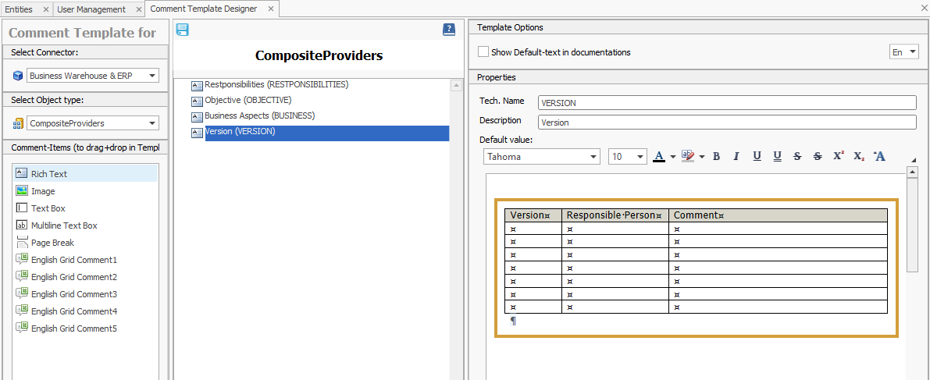This screenshot has width=930, height=380.
Task: Select the Multiline Text Box comment item
Action: [x=64, y=226]
